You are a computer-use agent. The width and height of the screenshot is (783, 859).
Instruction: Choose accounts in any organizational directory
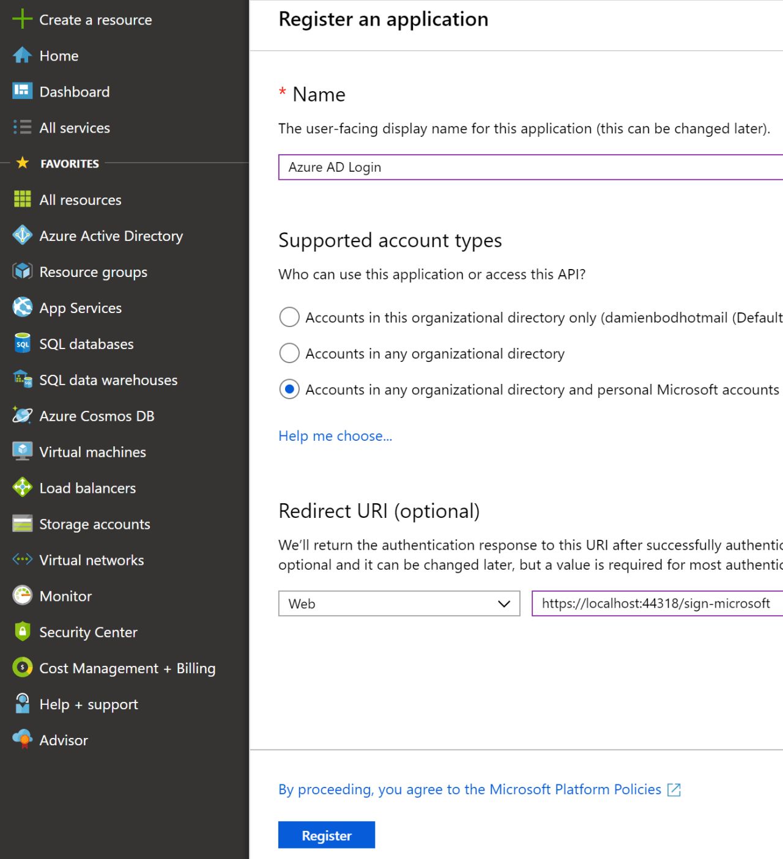click(x=289, y=353)
